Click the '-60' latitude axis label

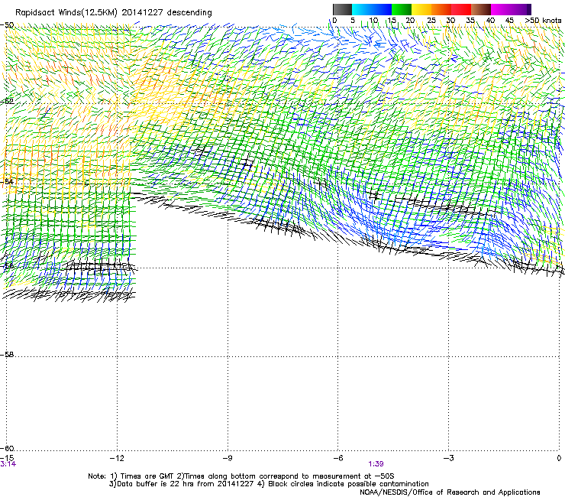click(7, 449)
